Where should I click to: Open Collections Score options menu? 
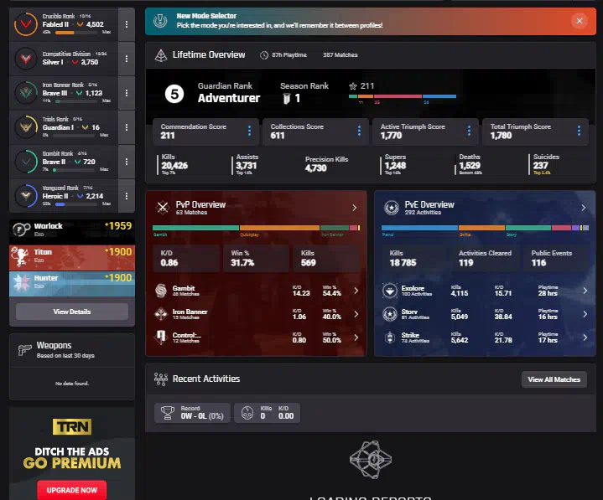tap(359, 131)
